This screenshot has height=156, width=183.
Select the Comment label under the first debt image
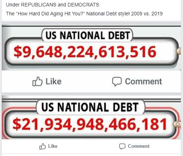click(x=143, y=81)
